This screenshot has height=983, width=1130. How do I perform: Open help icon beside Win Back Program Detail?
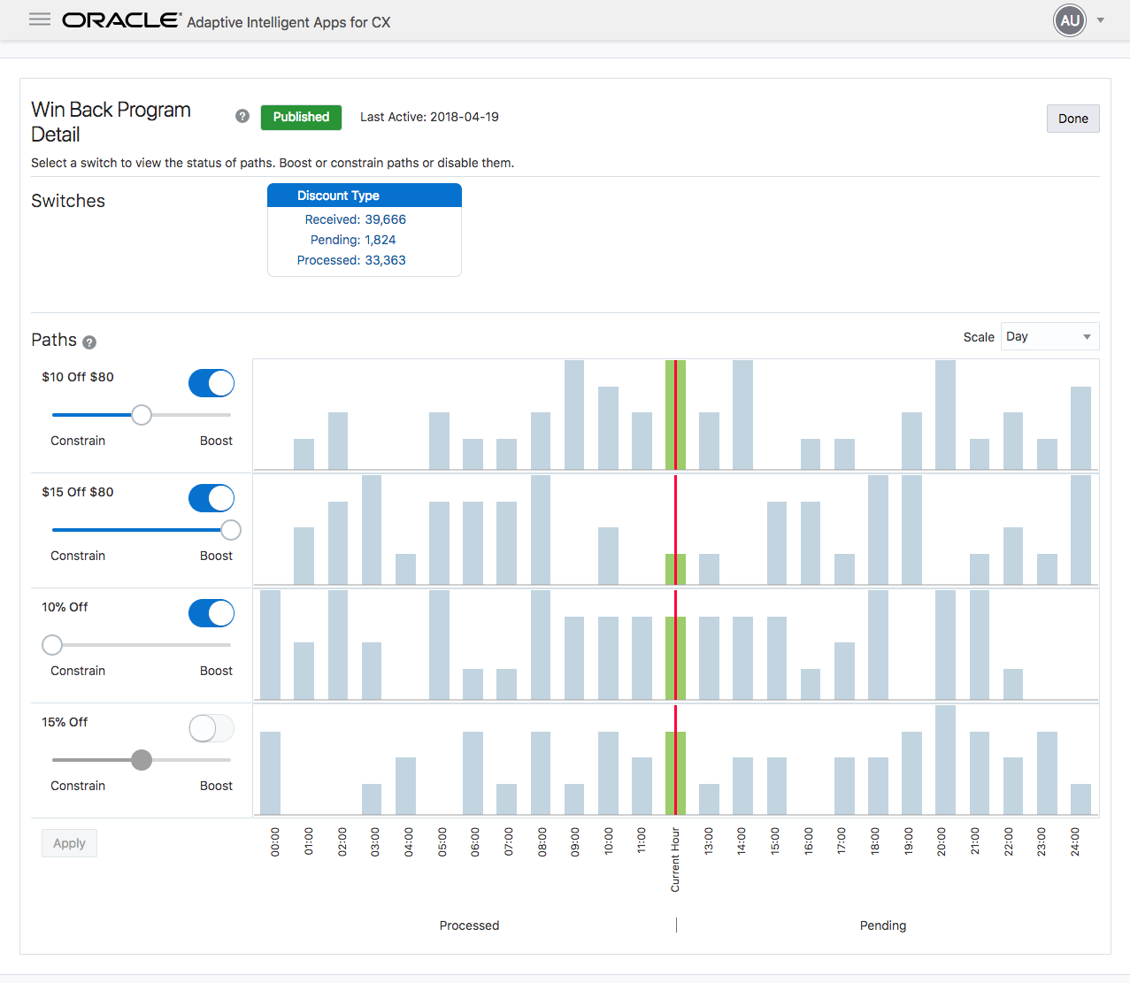pyautogui.click(x=242, y=116)
